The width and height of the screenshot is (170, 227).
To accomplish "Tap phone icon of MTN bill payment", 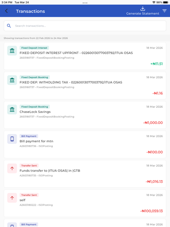I will [x=12, y=139].
